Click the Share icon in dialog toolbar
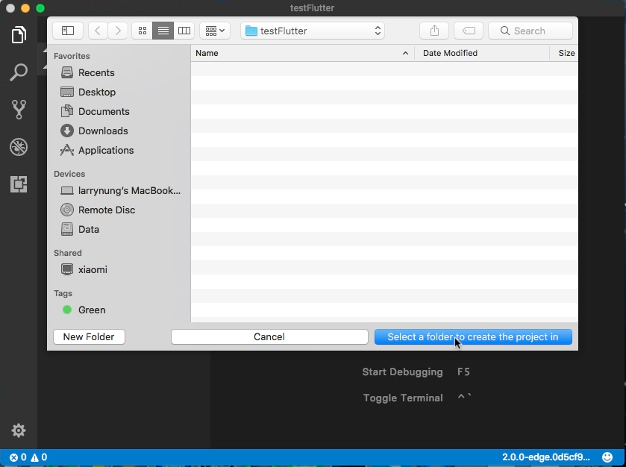The image size is (626, 467). coord(434,31)
